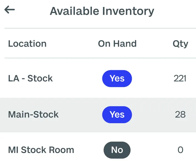The height and width of the screenshot is (162, 196).
Task: Click the divider below the column headers
Action: pos(100,58)
